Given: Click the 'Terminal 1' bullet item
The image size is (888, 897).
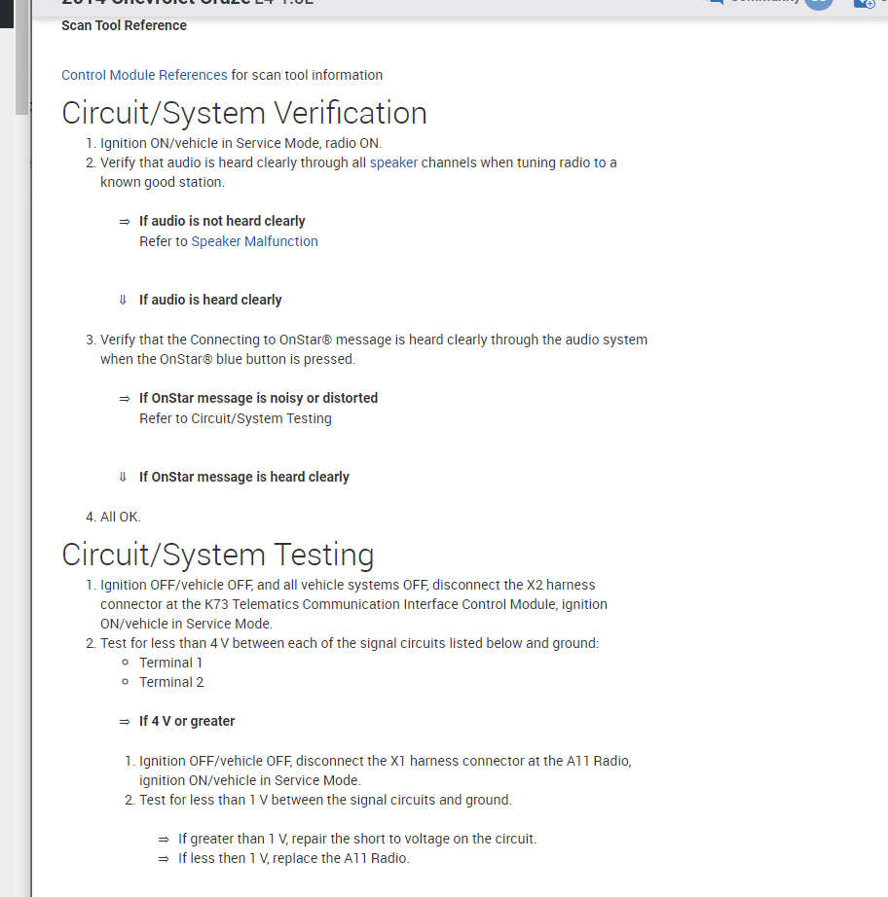Looking at the screenshot, I should click(170, 663).
